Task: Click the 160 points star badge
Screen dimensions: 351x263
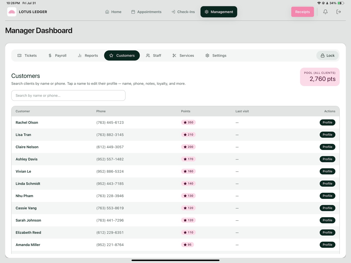Action: (188, 171)
